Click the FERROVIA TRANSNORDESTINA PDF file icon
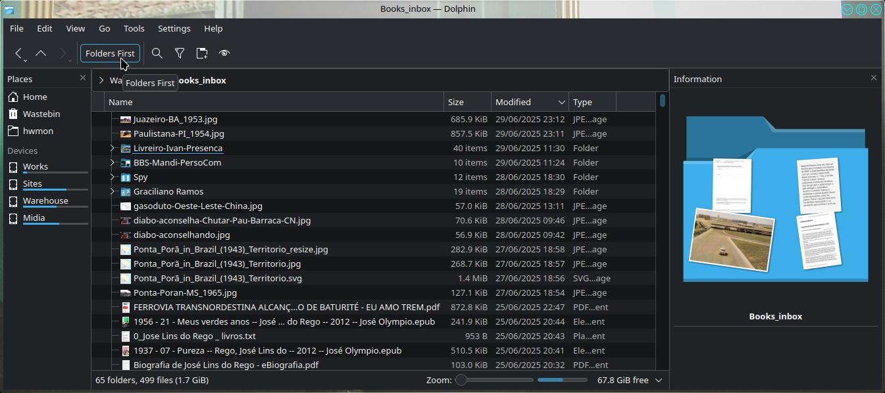This screenshot has height=393, width=885. tap(126, 308)
